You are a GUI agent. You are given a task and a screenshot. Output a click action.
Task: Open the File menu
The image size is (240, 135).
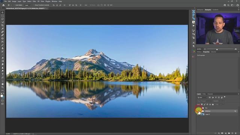pyautogui.click(x=5, y=1)
